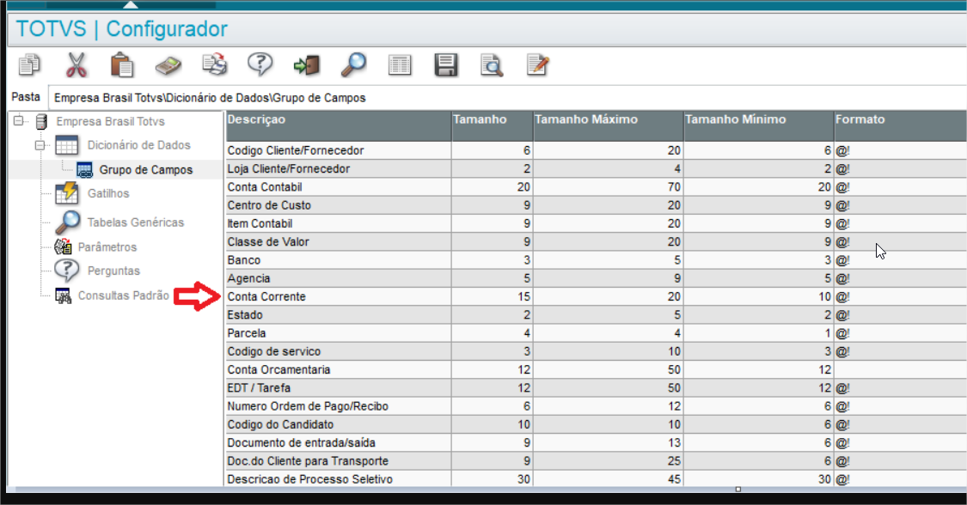Viewport: 967px width, 505px height.
Task: Select the Agencia row
Action: [x=597, y=278]
